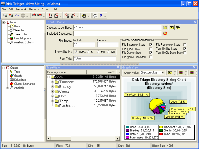Sort by Size column header
The width and height of the screenshot is (199, 149).
point(101,72)
